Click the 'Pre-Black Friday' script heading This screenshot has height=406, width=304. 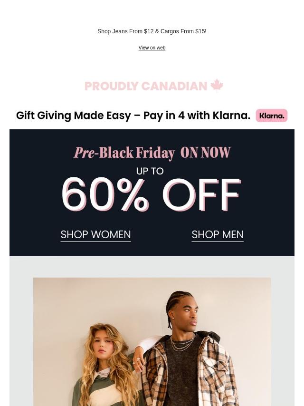tap(124, 153)
